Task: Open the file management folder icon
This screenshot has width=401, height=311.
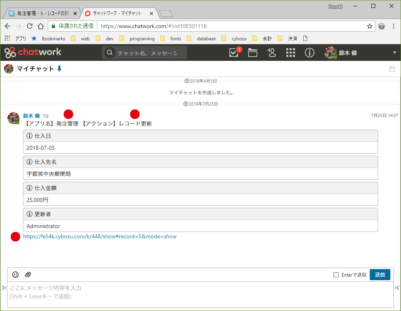Action: pos(253,53)
